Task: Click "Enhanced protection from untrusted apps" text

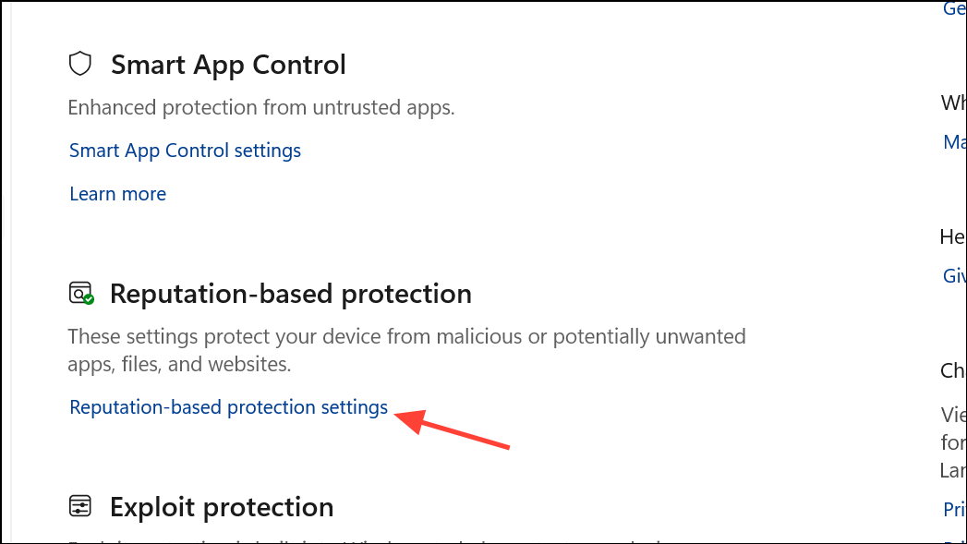Action: tap(261, 107)
